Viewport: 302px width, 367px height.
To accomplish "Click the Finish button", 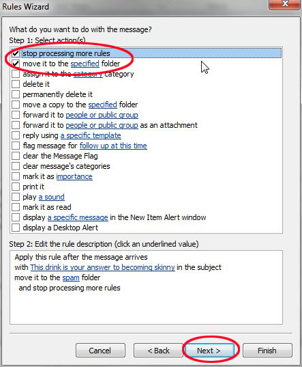I will coord(267,351).
